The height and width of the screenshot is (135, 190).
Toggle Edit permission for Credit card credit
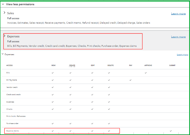pos(92,95)
